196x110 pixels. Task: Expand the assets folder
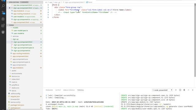pos(24,71)
